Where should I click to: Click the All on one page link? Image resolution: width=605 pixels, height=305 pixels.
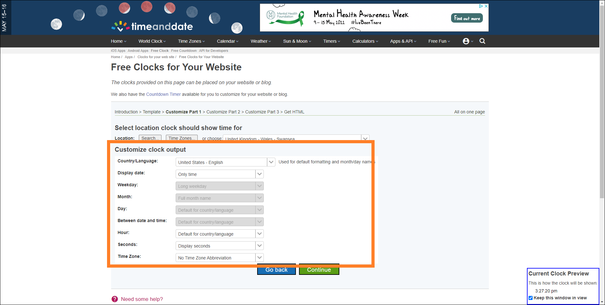pyautogui.click(x=469, y=112)
